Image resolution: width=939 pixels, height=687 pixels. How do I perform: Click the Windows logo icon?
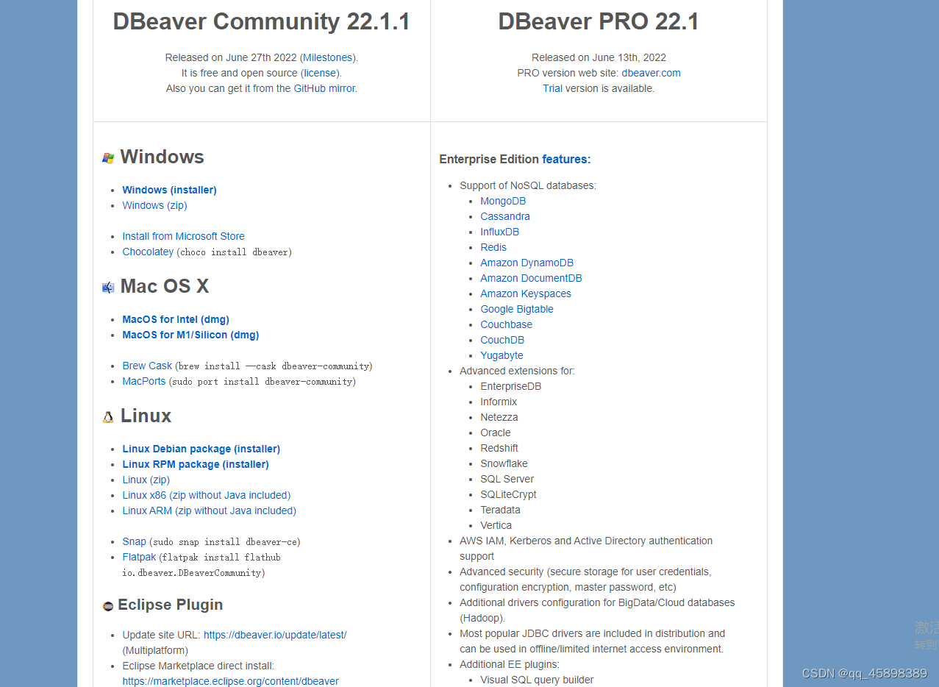pos(108,157)
